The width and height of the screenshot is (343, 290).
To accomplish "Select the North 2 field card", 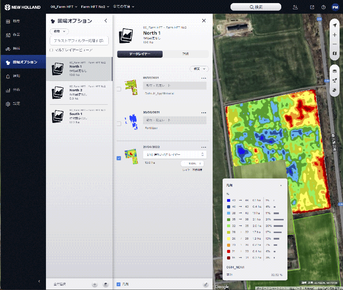I will coord(79,93).
